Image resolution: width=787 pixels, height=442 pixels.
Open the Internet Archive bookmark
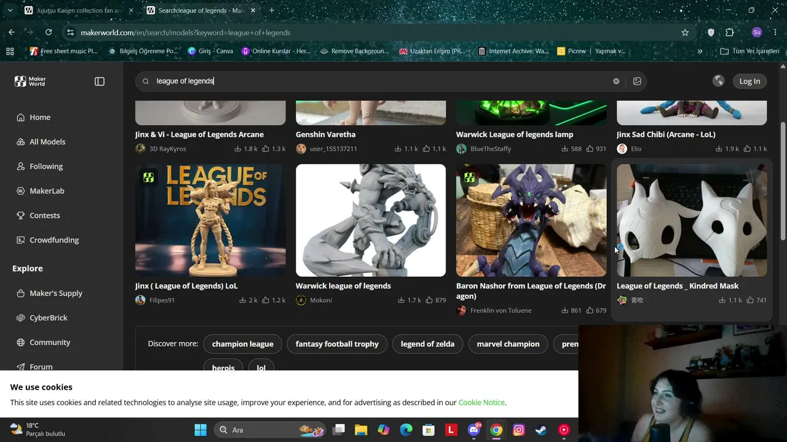coord(513,51)
